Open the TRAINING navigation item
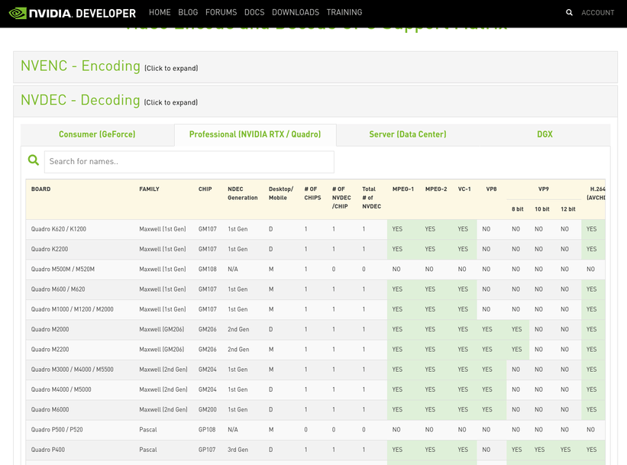This screenshot has width=627, height=465. [344, 12]
